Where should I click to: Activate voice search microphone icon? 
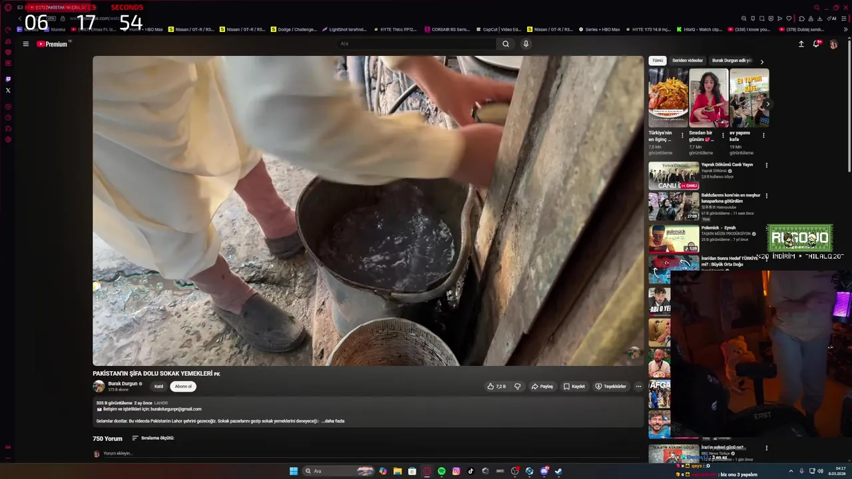(x=526, y=44)
